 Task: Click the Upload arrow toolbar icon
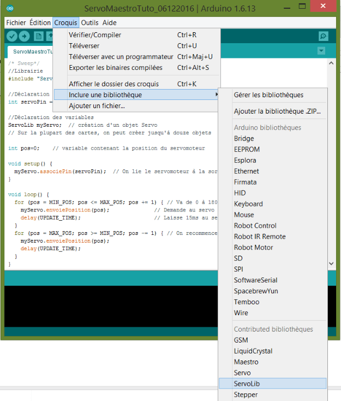[24, 36]
